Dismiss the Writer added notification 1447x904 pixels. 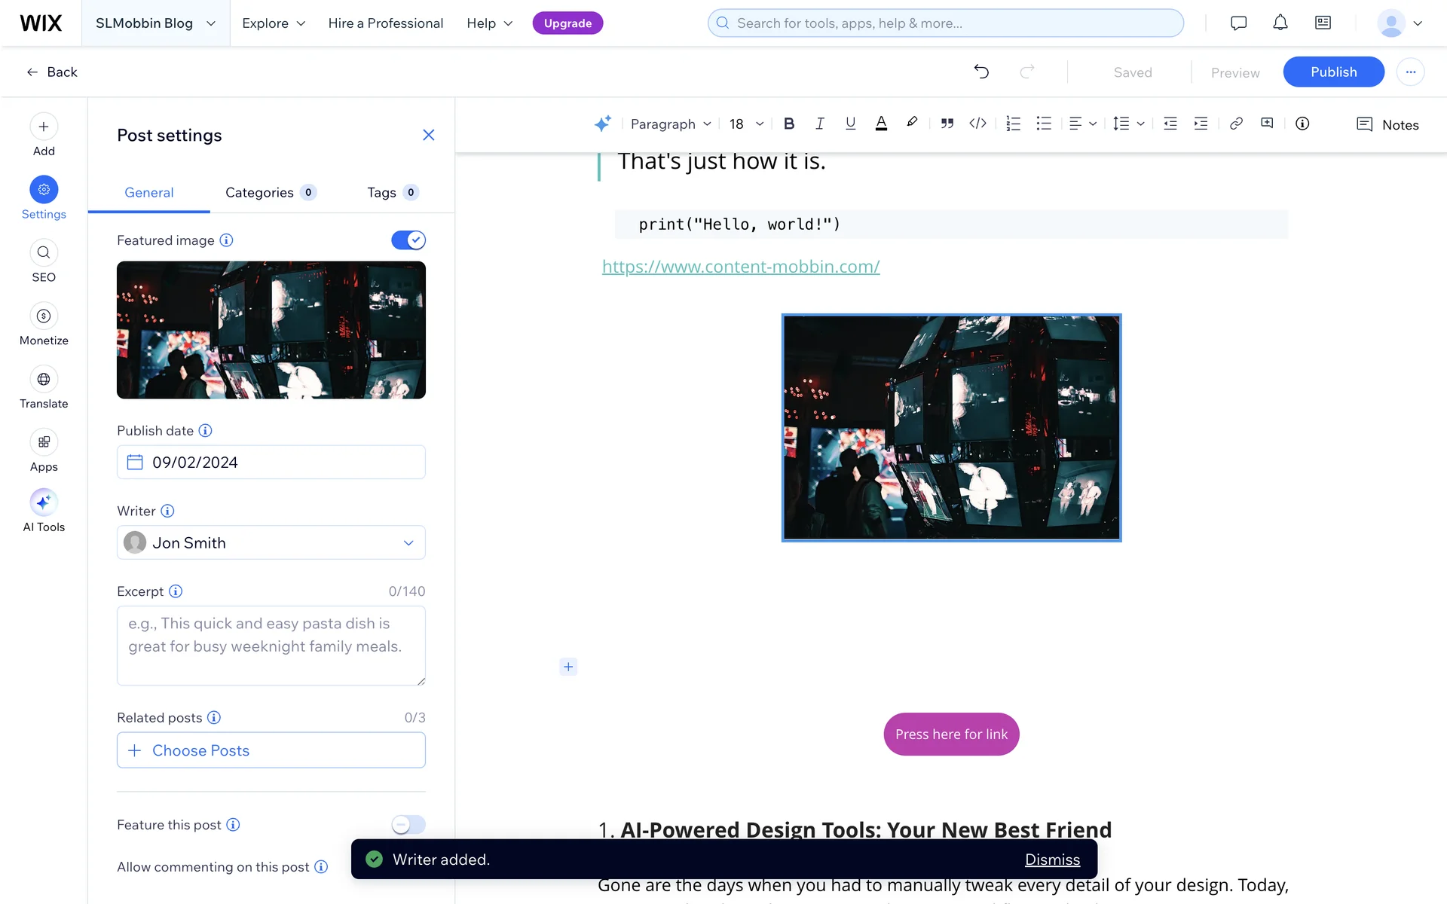1052,860
